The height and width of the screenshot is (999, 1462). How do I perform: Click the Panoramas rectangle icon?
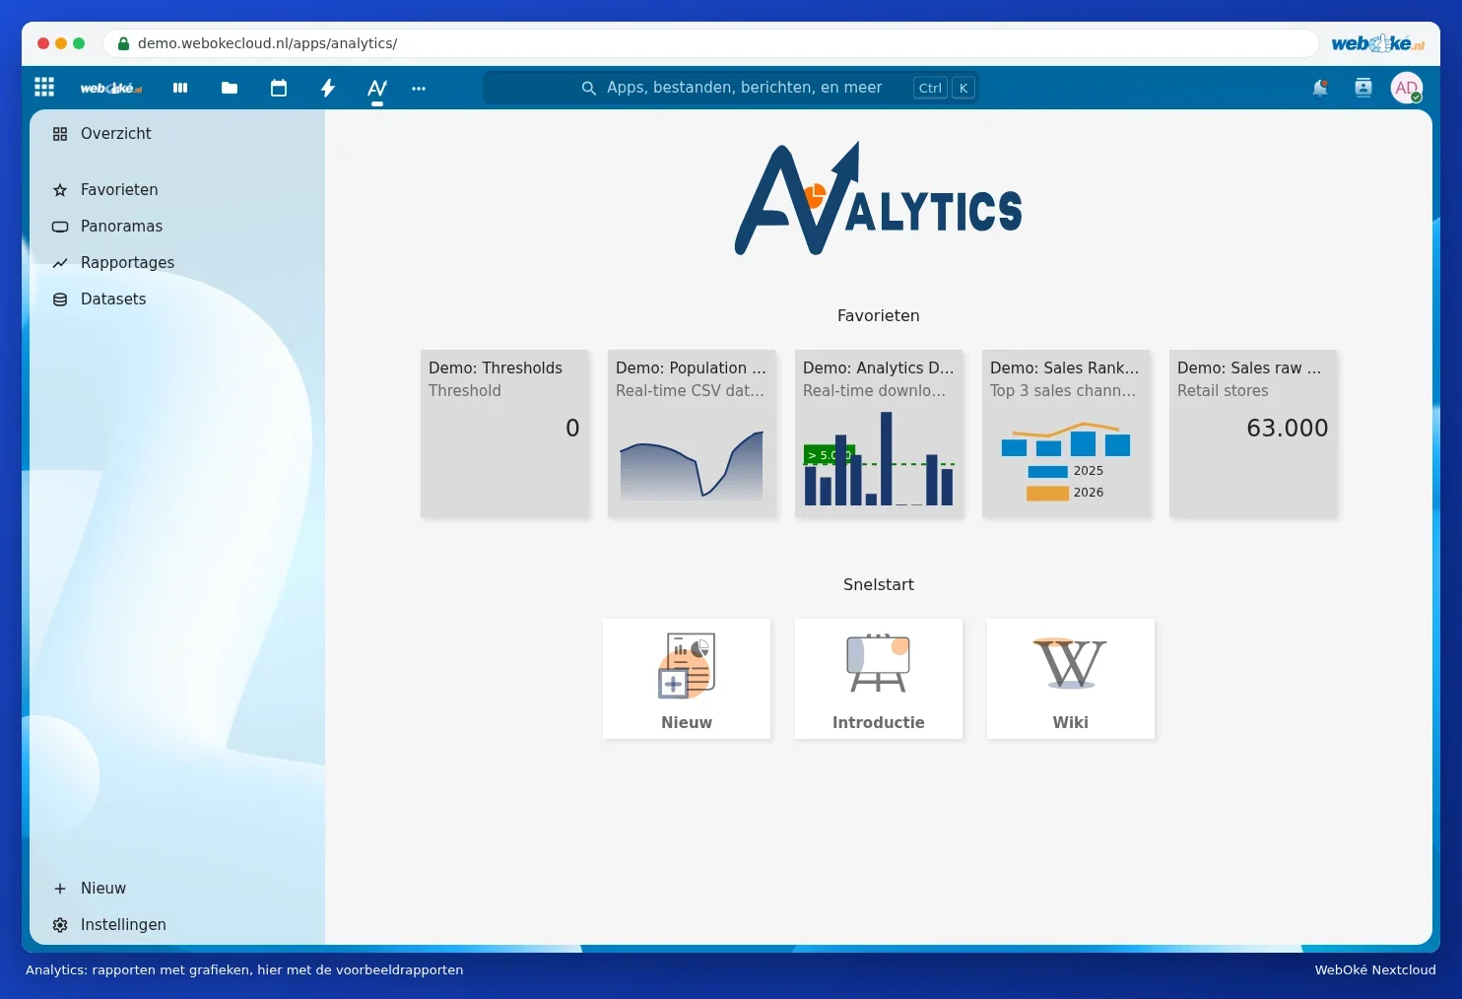point(60,226)
